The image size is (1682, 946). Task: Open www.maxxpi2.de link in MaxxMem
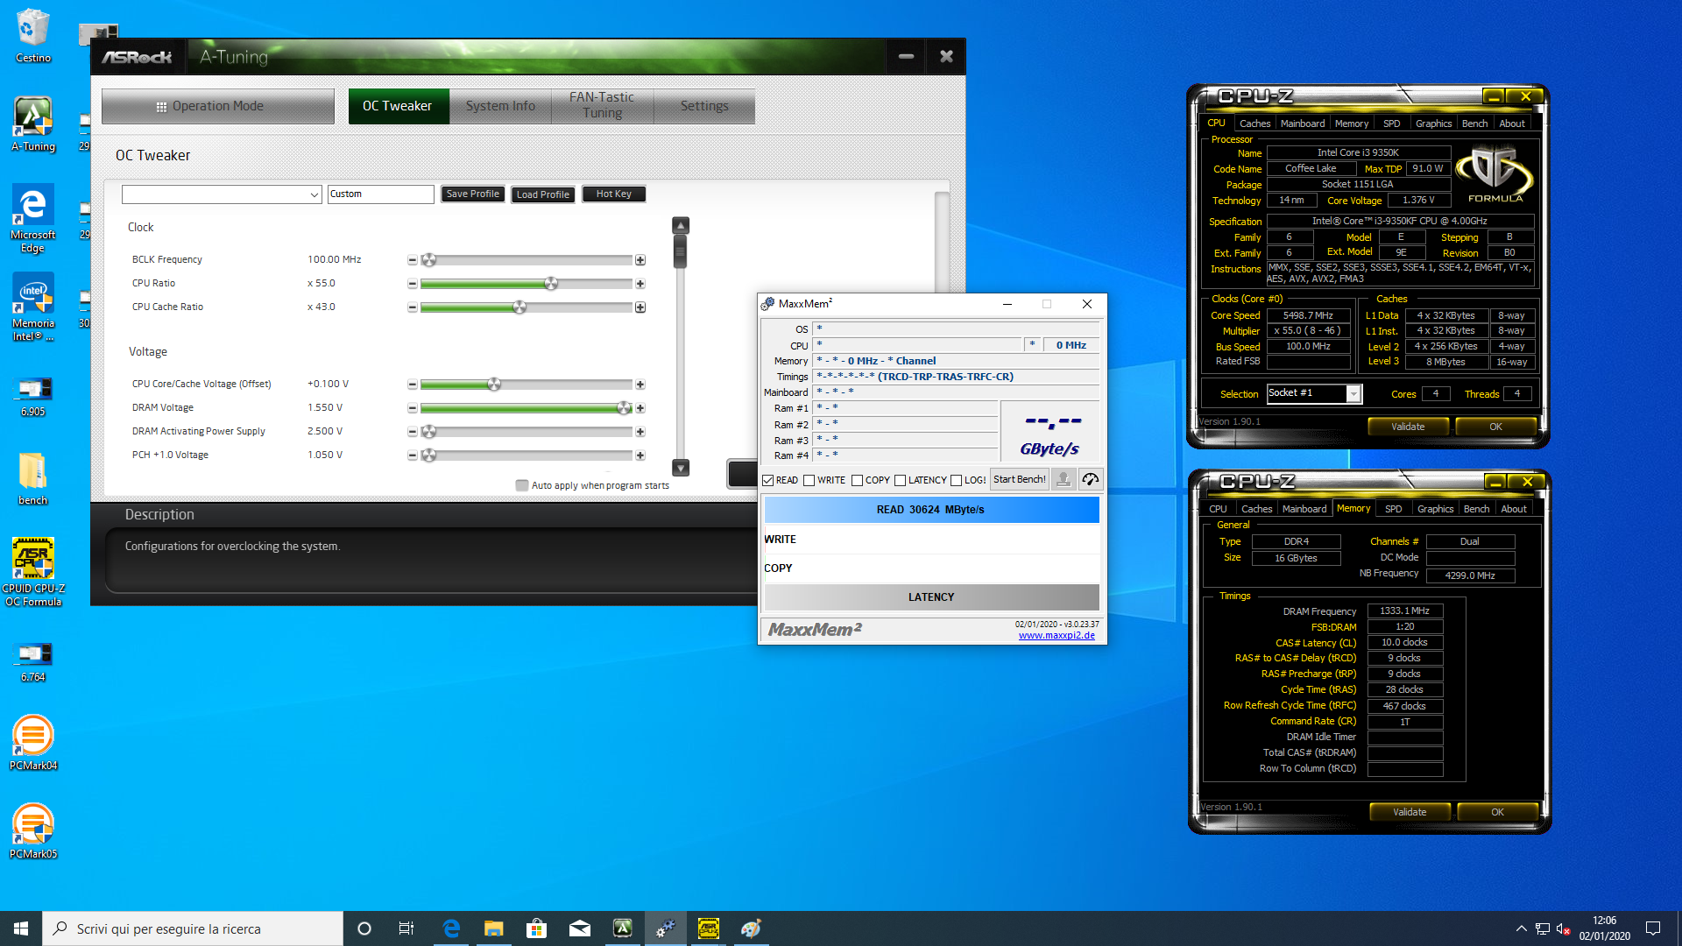click(1057, 636)
